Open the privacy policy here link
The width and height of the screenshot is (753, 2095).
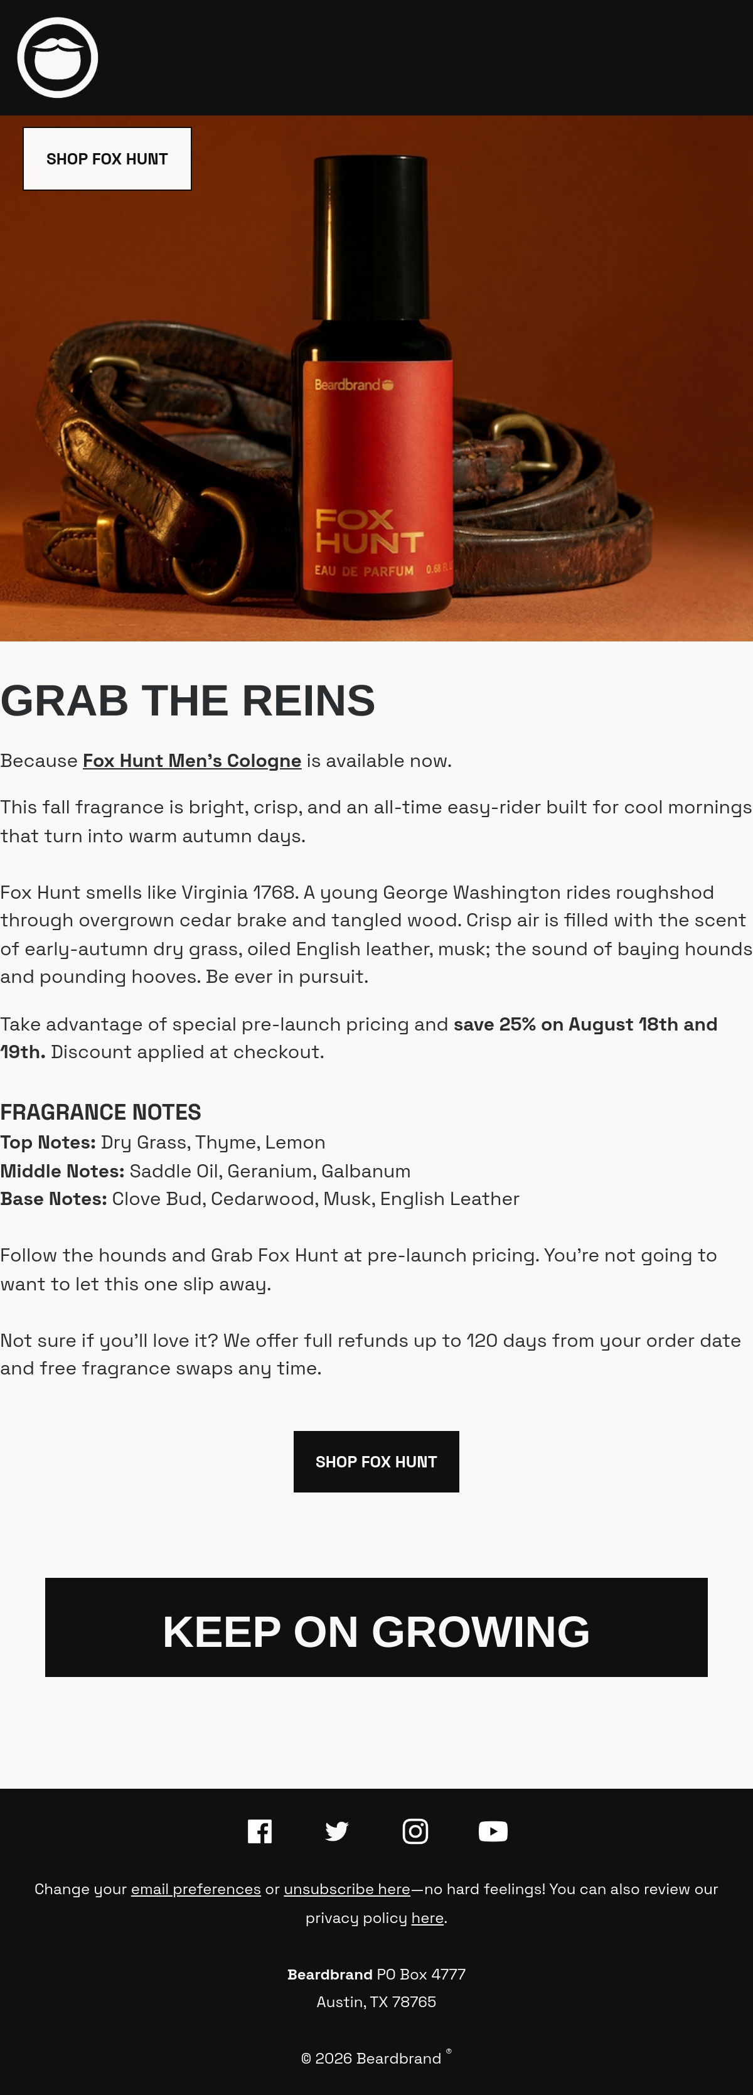pyautogui.click(x=428, y=1918)
